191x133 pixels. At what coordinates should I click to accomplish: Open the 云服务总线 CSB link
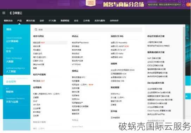(x=117, y=81)
